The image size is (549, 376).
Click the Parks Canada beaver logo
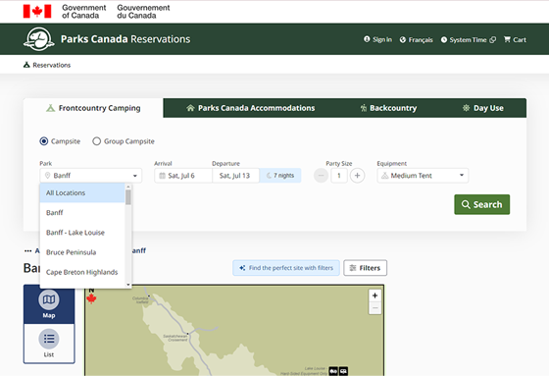pos(39,39)
